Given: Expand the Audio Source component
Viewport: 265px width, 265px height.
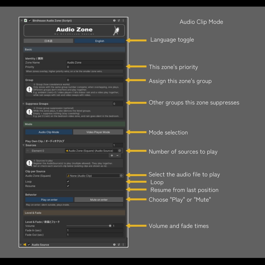Looking at the screenshot, I should (x=21, y=245).
